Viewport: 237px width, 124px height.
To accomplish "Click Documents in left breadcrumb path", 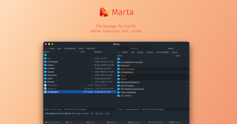I will [70, 48].
